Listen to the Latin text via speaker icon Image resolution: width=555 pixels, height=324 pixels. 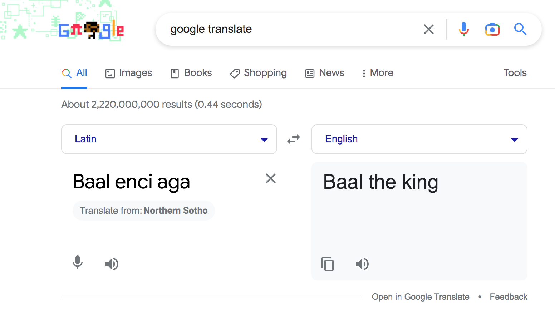click(112, 264)
